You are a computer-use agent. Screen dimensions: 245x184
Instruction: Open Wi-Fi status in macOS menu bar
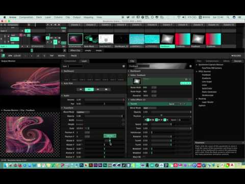click(179, 17)
